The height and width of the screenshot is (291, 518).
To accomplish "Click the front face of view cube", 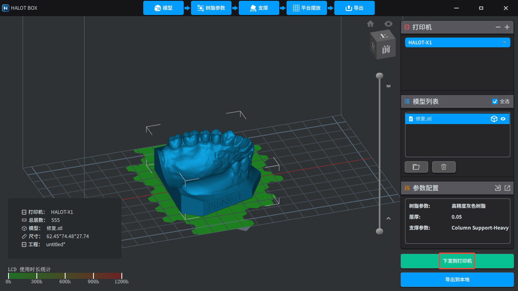I will click(x=386, y=49).
